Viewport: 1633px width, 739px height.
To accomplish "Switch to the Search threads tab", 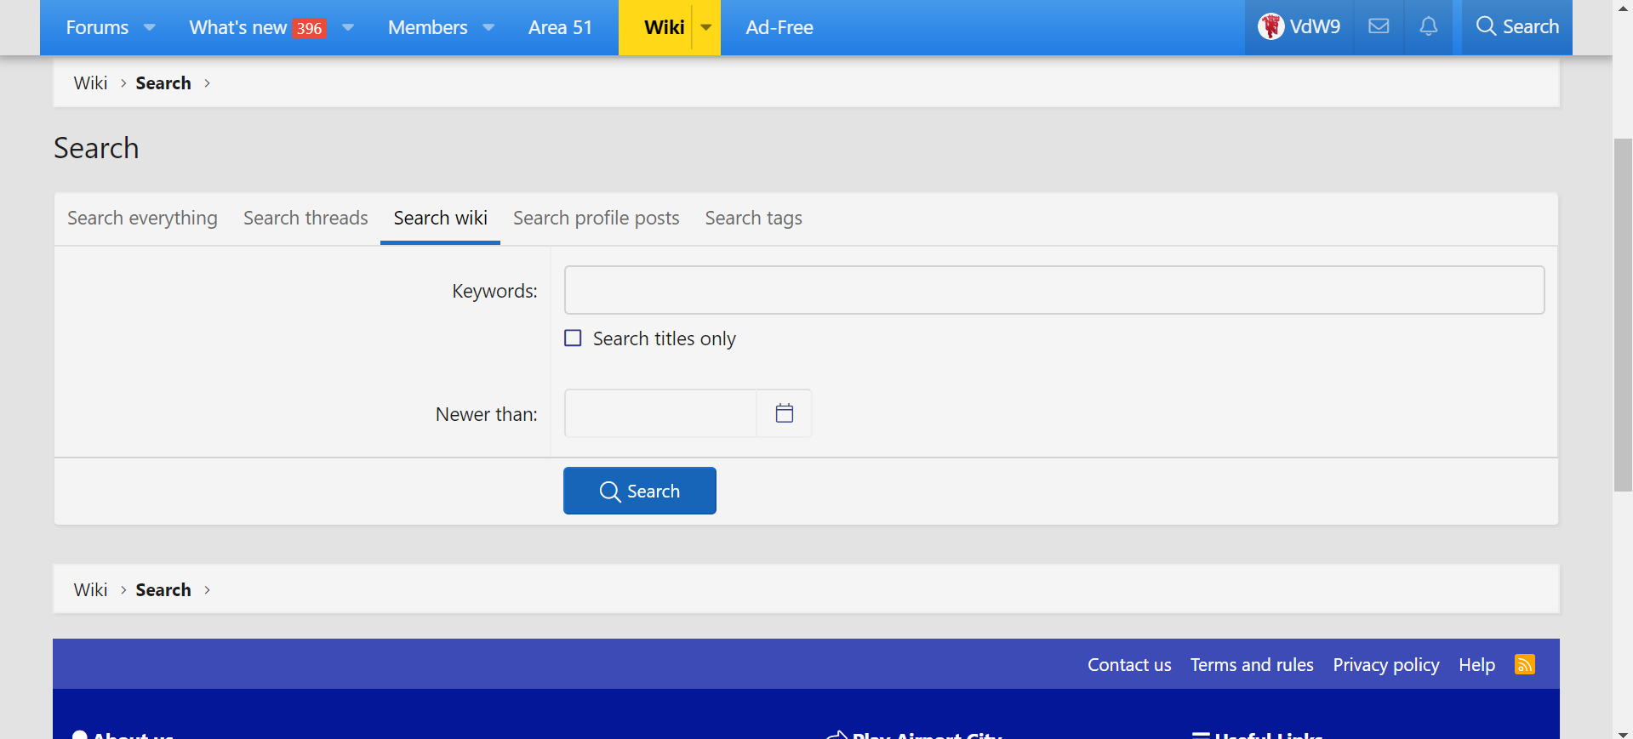I will tap(305, 219).
